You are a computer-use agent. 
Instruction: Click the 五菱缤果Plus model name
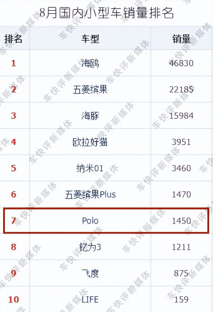(x=90, y=194)
